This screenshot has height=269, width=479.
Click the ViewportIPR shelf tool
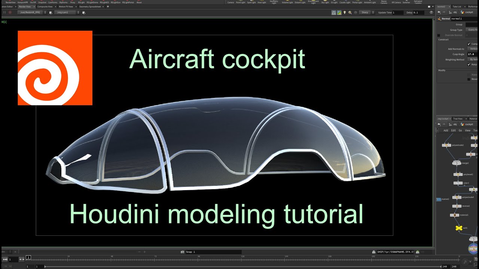coord(22,3)
